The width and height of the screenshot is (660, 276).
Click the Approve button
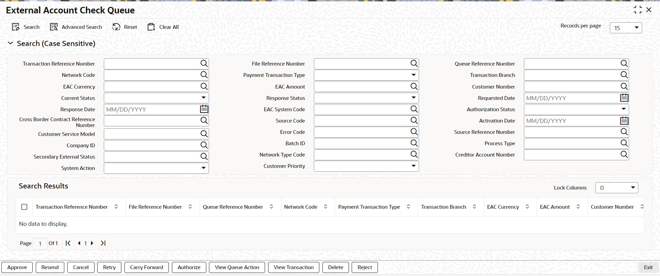pos(17,267)
